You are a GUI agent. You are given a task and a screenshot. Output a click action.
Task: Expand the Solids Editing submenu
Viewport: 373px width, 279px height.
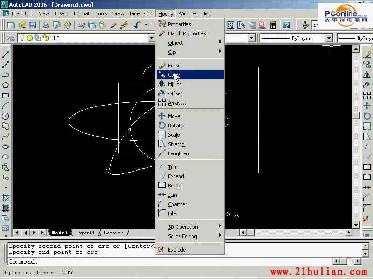(190, 236)
